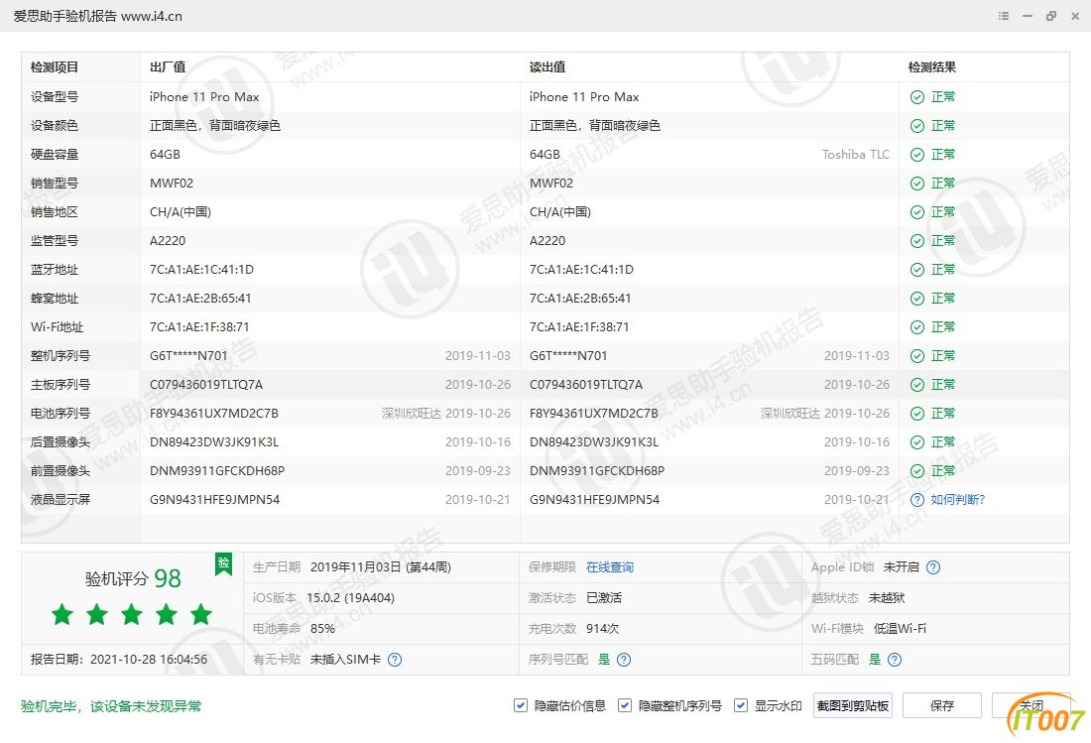Toggle the 隐藏整机序列号 checkbox
The width and height of the screenshot is (1091, 743).
(625, 705)
